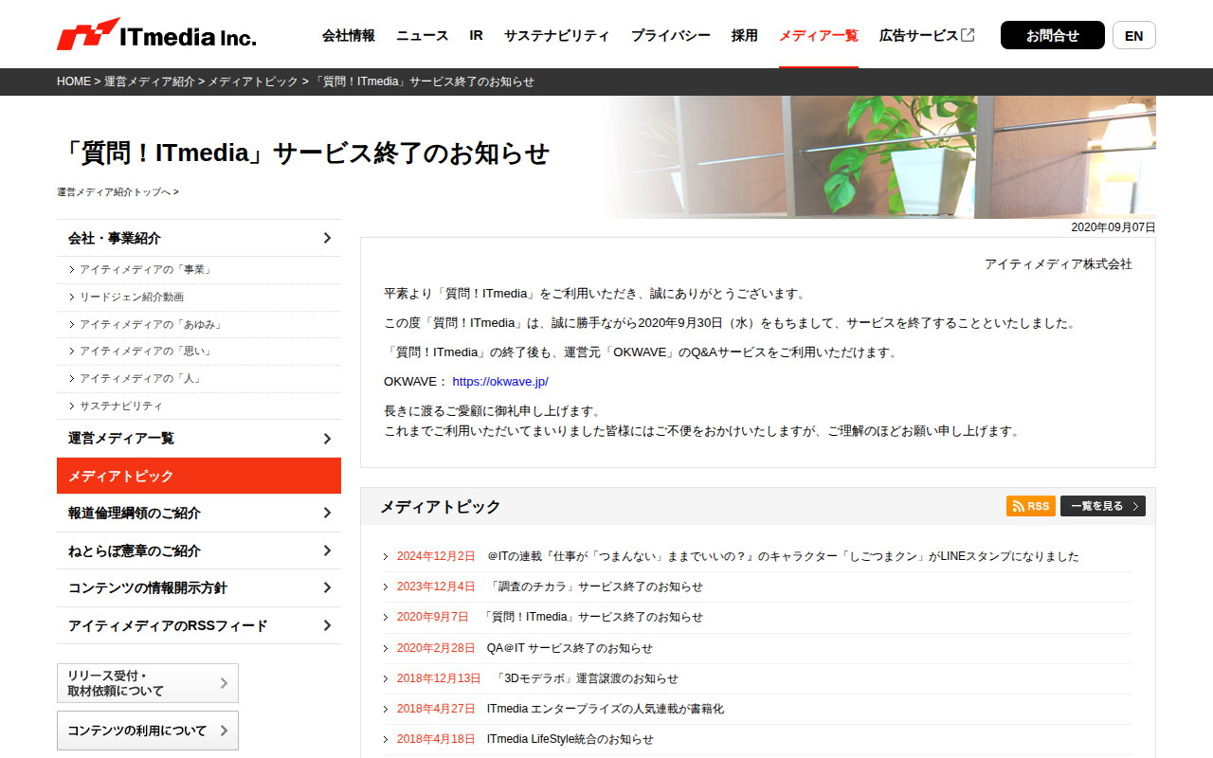Viewport: 1213px width, 758px height.
Task: Select メディアトピック in the sidebar
Action: [199, 476]
